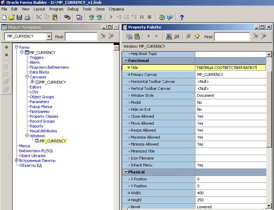This screenshot has height=210, width=274.
Task: Select the MP_CURRENCY window under Windows
Action: click(53, 141)
